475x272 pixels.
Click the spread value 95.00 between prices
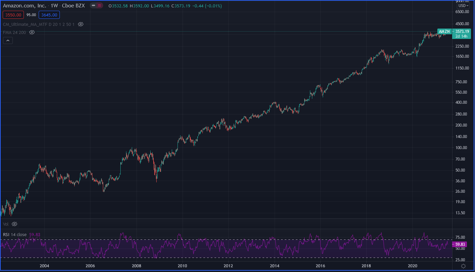(x=31, y=15)
